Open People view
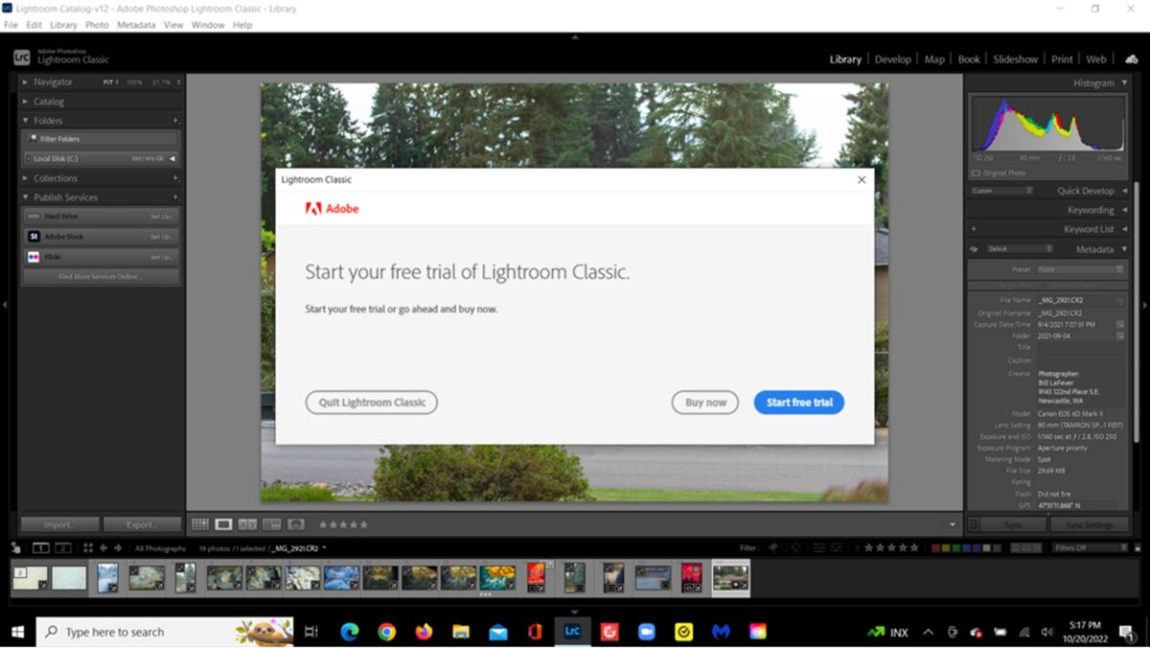This screenshot has width=1150, height=648. click(295, 523)
